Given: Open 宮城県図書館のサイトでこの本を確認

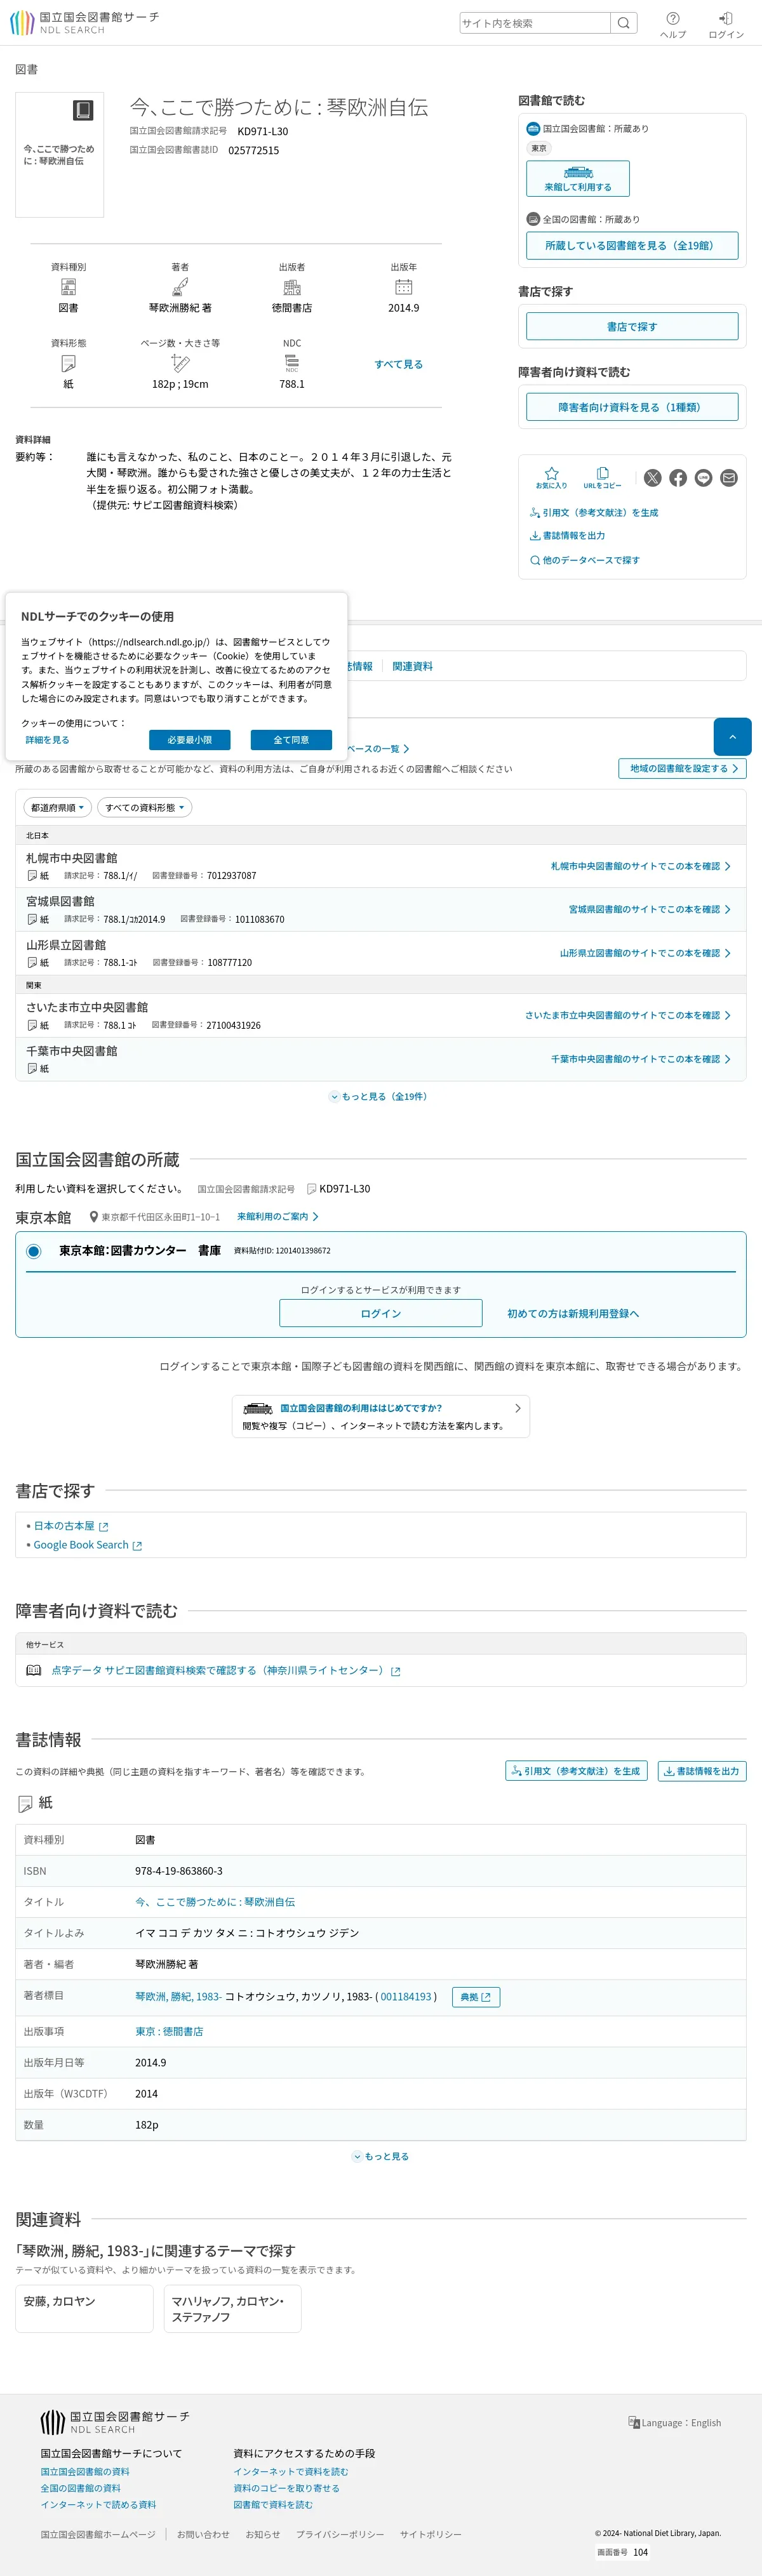Looking at the screenshot, I should (x=650, y=910).
